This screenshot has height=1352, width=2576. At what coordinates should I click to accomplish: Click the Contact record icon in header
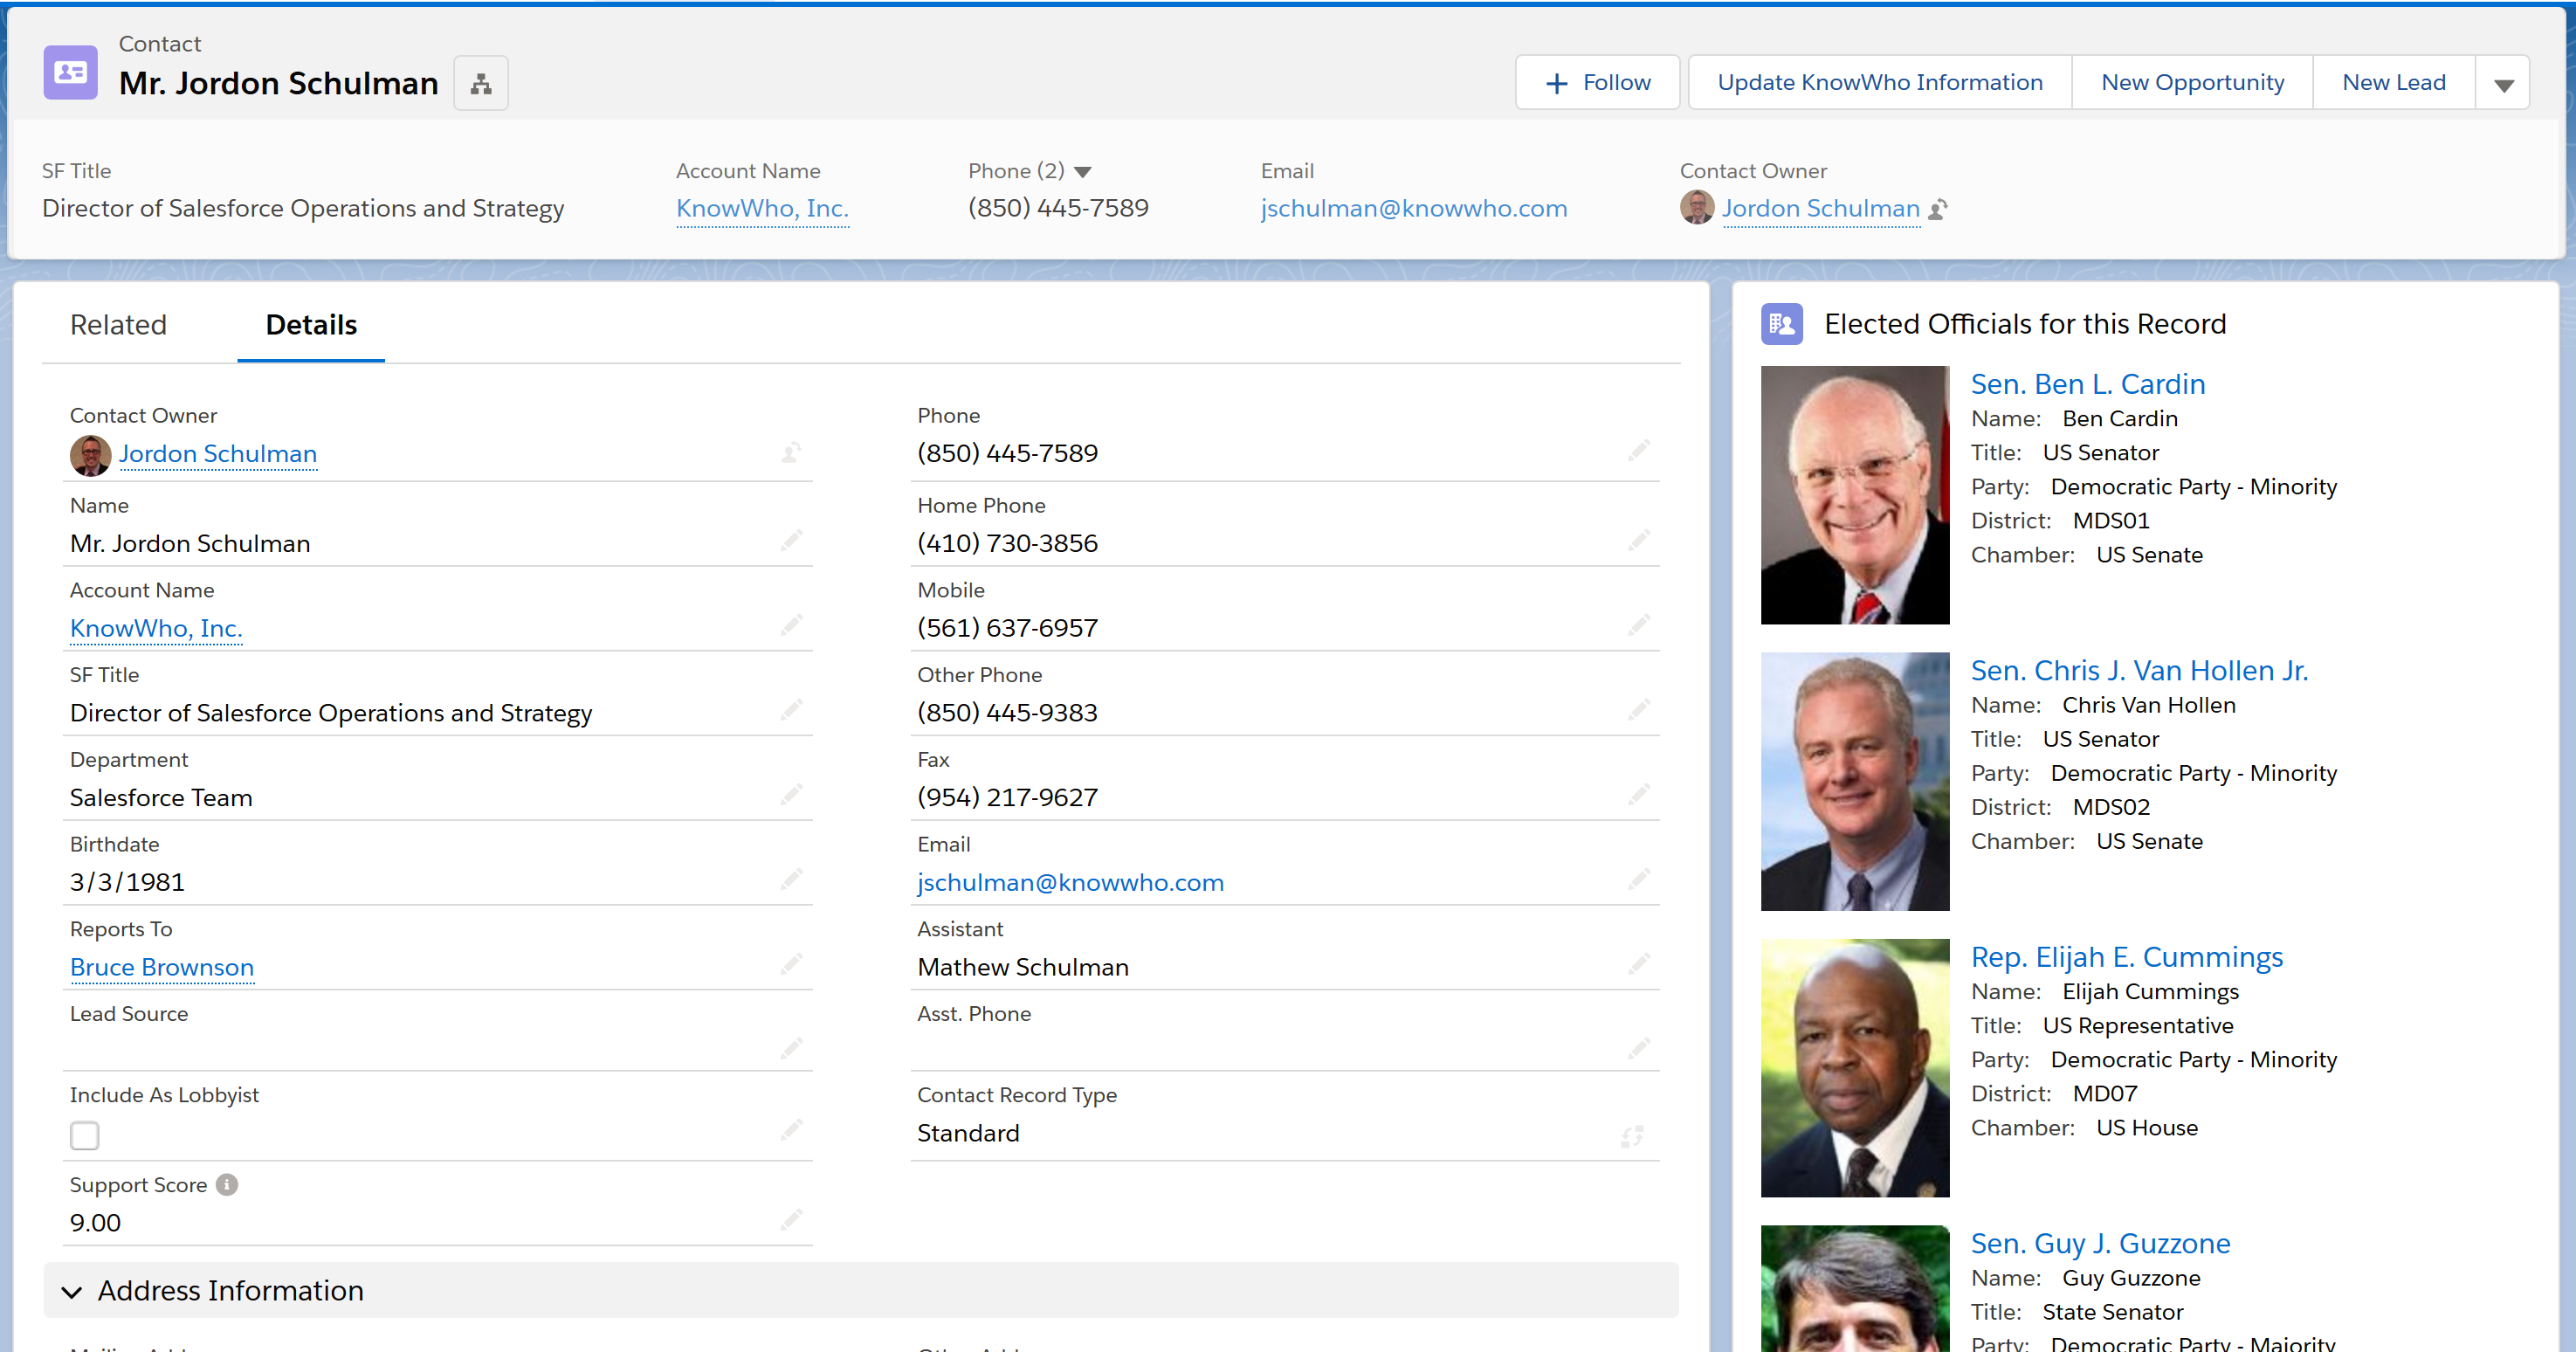[70, 72]
